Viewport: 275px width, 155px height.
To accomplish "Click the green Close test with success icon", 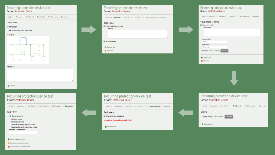I will [9, 139].
